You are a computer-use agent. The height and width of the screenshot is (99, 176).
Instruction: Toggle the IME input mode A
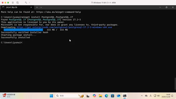click(x=151, y=96)
